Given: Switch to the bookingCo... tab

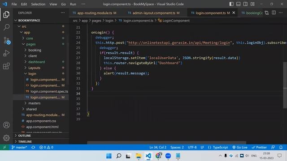Looking at the screenshot, I should [x=252, y=13].
